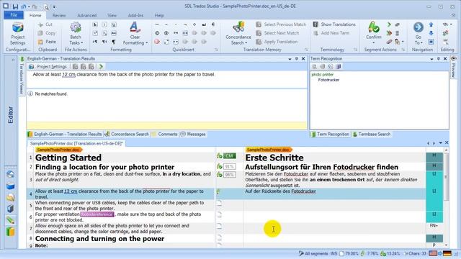Toggle auto-hide pin on Term Recognition
Screen dimensions: 461x259
[439, 59]
